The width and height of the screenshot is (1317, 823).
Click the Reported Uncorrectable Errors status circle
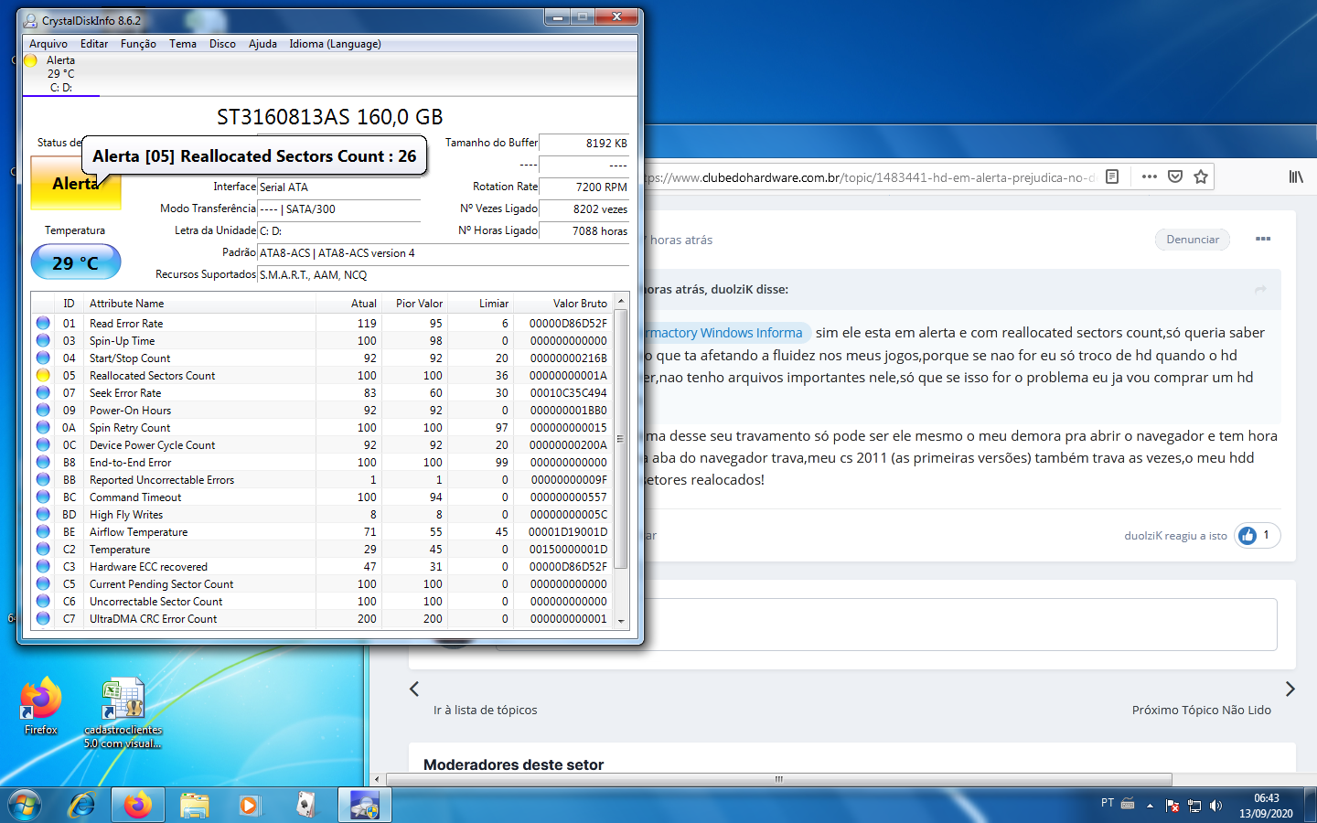(x=43, y=479)
